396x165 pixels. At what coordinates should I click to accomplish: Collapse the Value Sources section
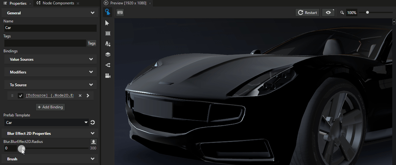pyautogui.click(x=91, y=59)
